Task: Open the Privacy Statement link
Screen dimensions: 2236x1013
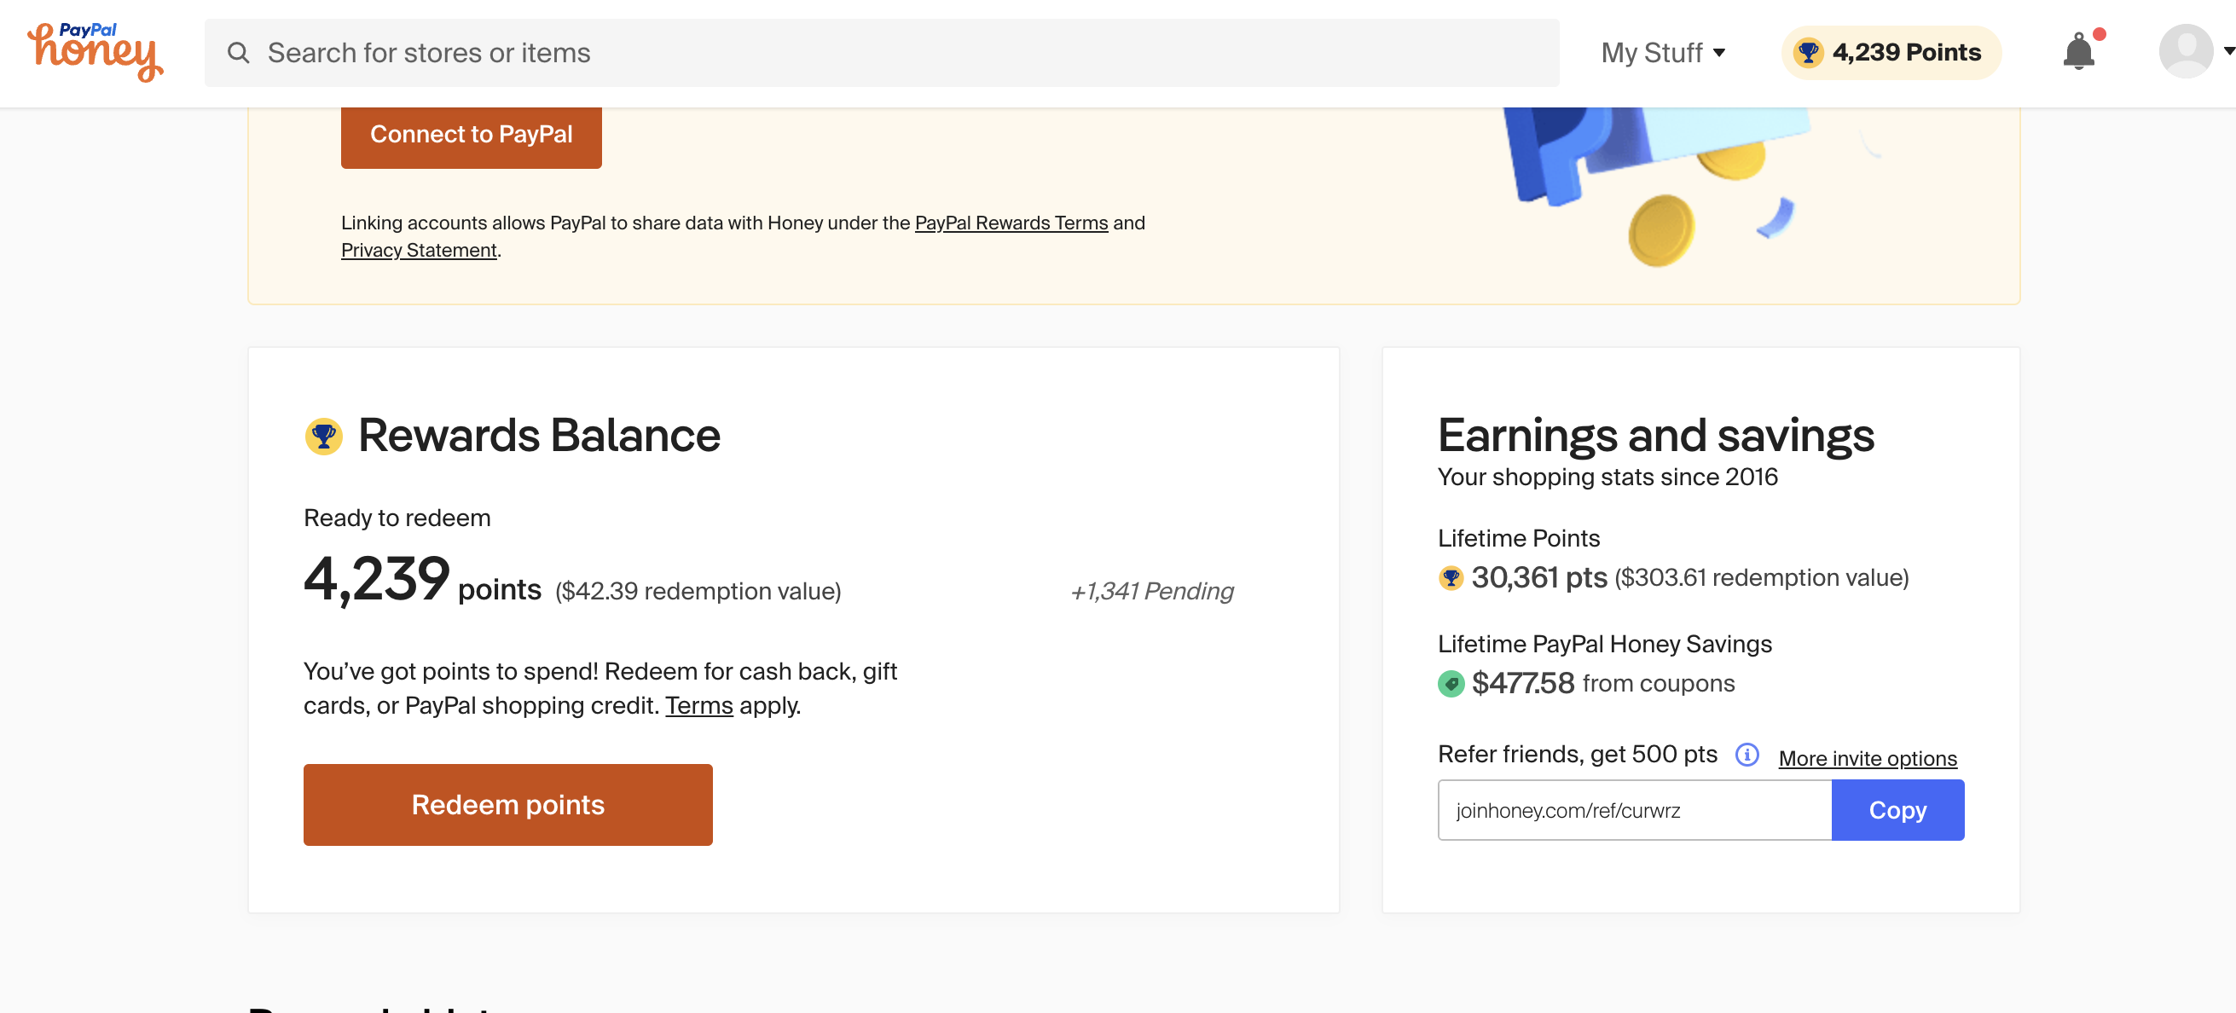Action: [419, 251]
